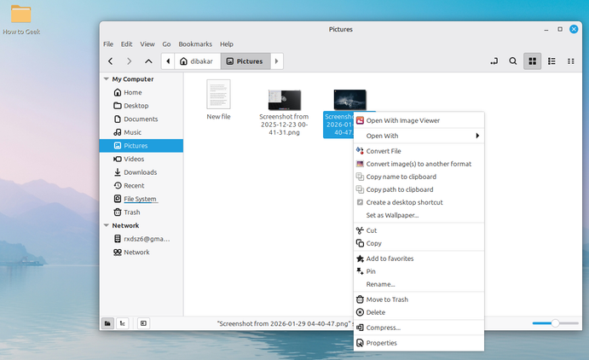589x360 pixels.
Task: Open Recent in the sidebar
Action: [141, 186]
